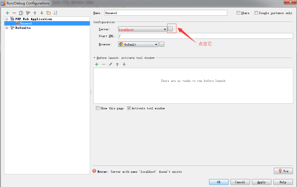Enable the Show this page checkbox
Image resolution: width=297 pixels, height=187 pixels.
(x=98, y=108)
